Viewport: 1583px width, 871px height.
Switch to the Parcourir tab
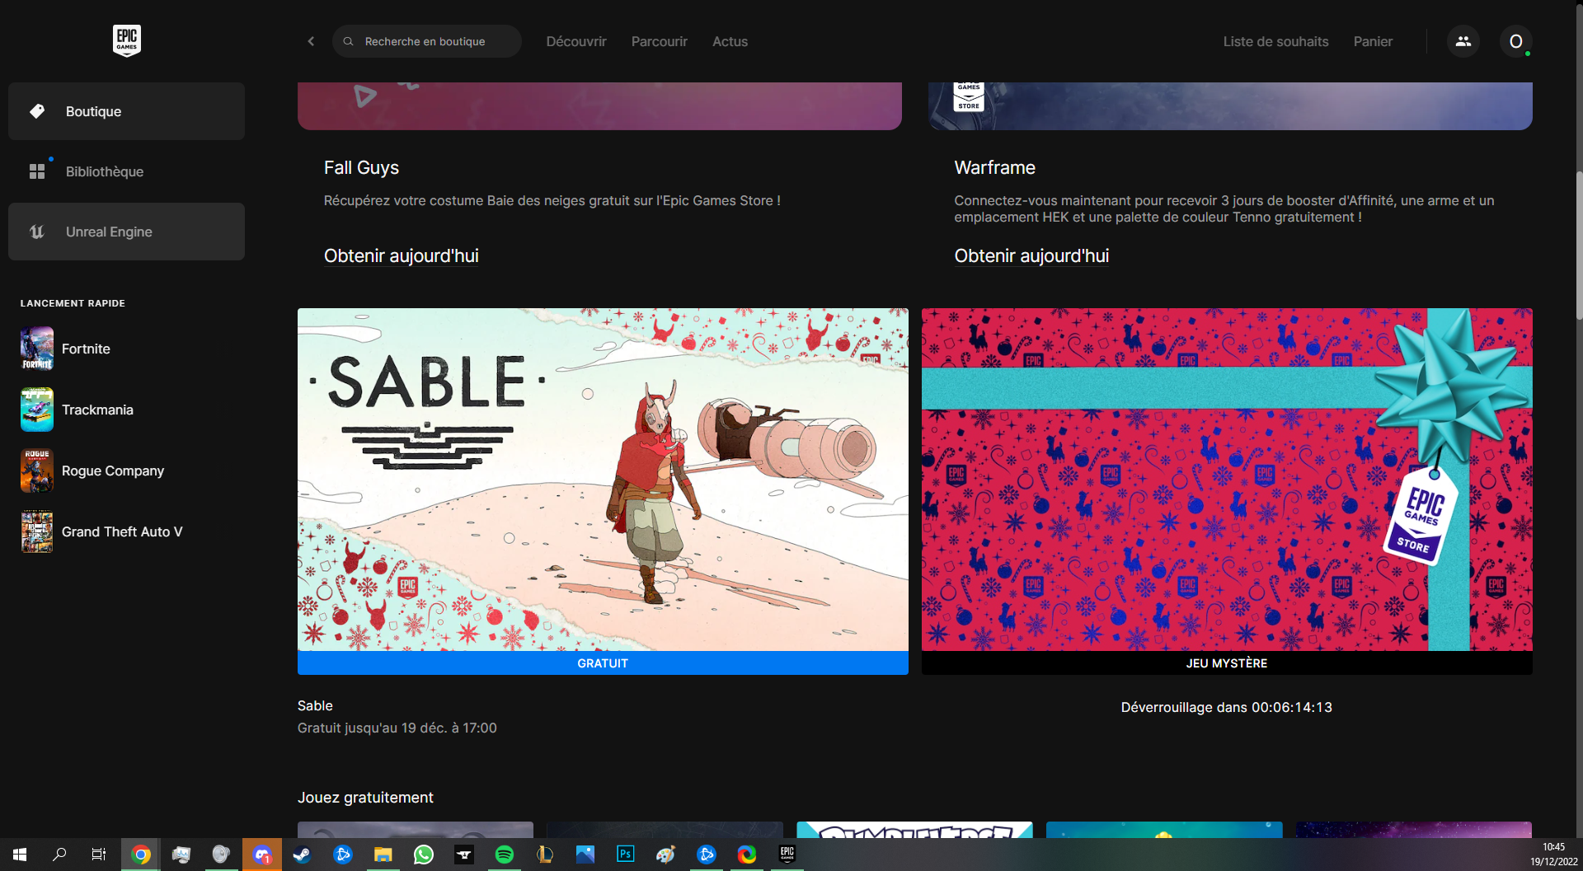point(659,41)
